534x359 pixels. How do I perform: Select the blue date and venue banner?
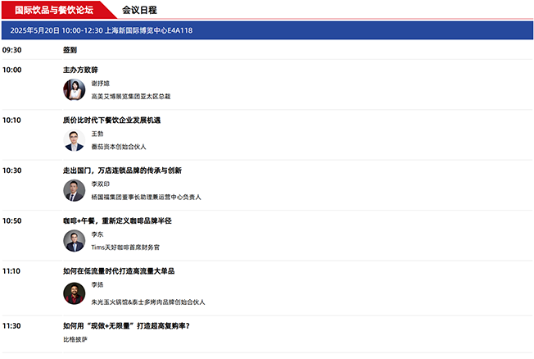tap(267, 30)
